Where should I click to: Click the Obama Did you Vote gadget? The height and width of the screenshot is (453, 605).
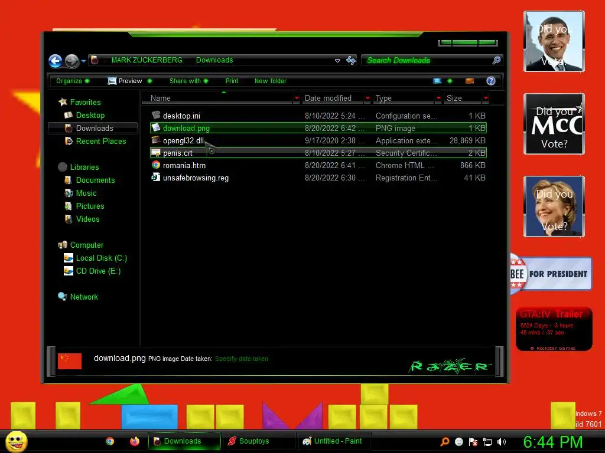(x=554, y=41)
